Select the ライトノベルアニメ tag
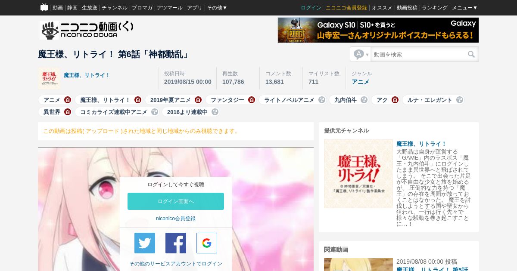Image resolution: width=517 pixels, height=271 pixels. (x=289, y=100)
